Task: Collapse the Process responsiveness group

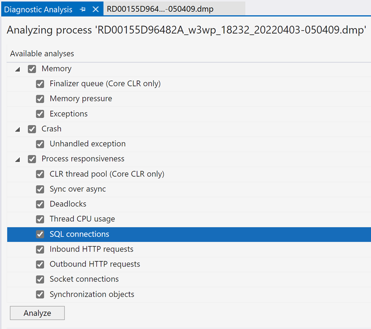Action: [x=17, y=159]
